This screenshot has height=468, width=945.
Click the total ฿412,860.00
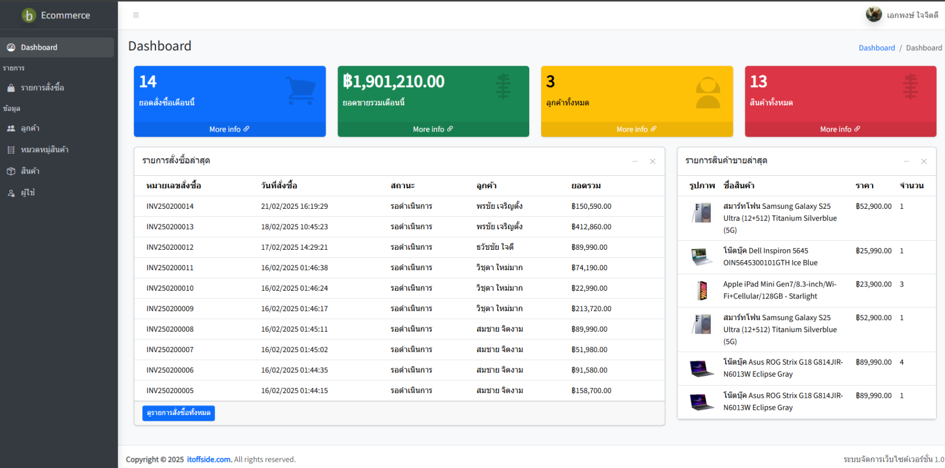591,227
